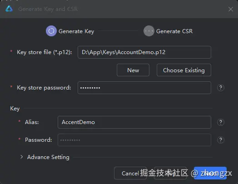Focus the Key store password field

(x=144, y=88)
